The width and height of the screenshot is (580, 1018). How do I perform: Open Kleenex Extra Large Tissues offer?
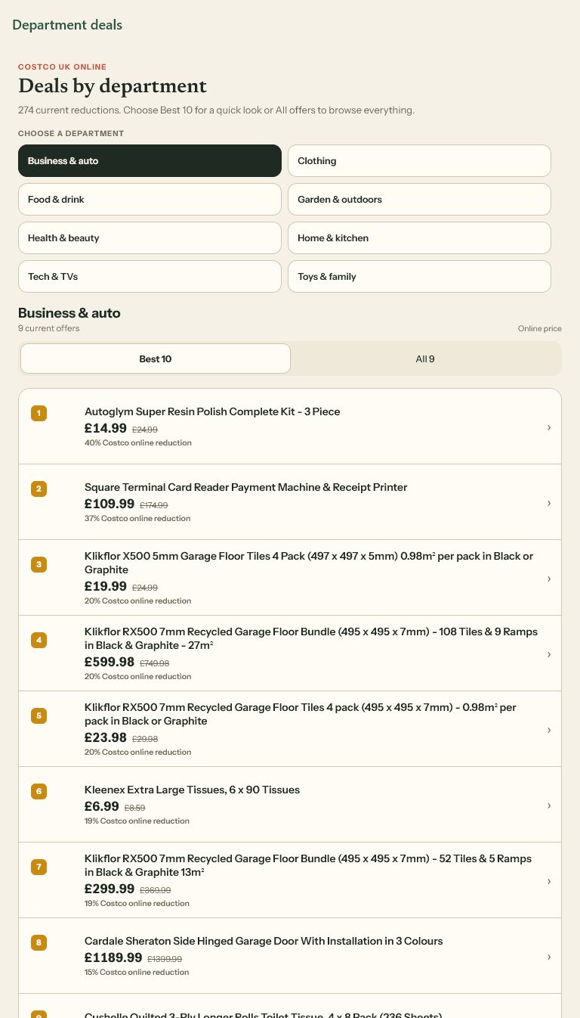click(290, 805)
